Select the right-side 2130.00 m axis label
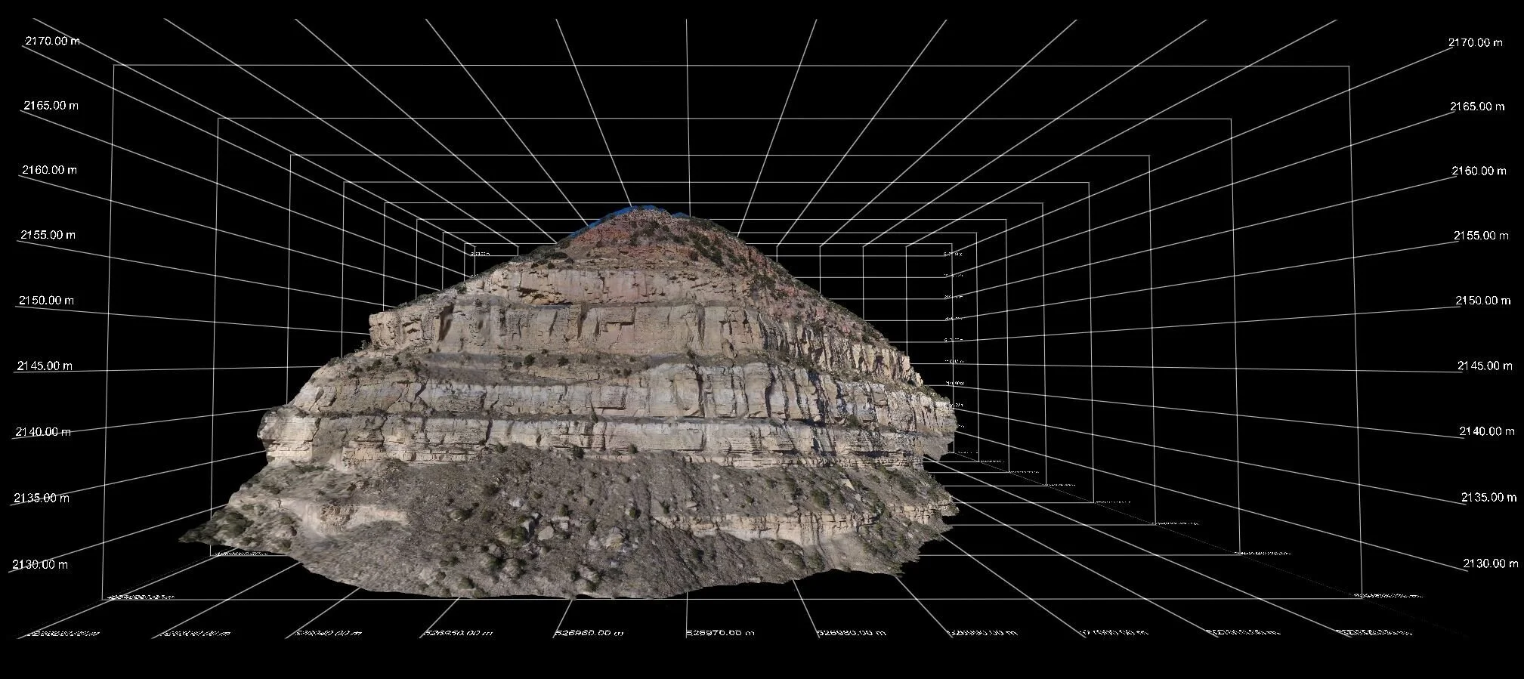 pos(1491,563)
